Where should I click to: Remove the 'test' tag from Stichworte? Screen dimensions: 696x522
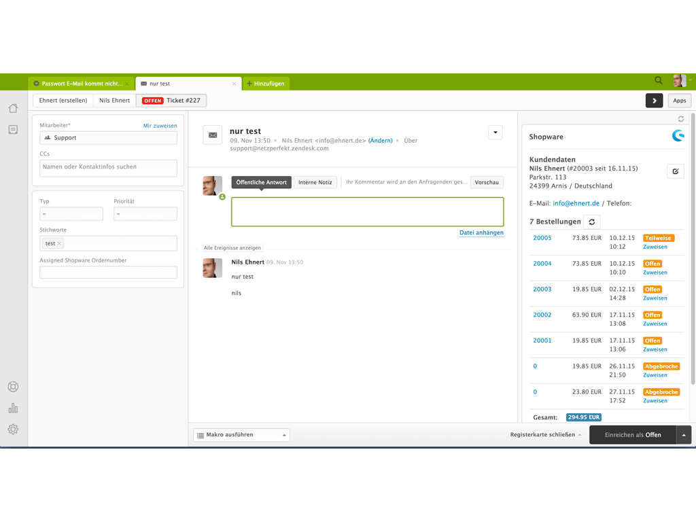coord(59,243)
